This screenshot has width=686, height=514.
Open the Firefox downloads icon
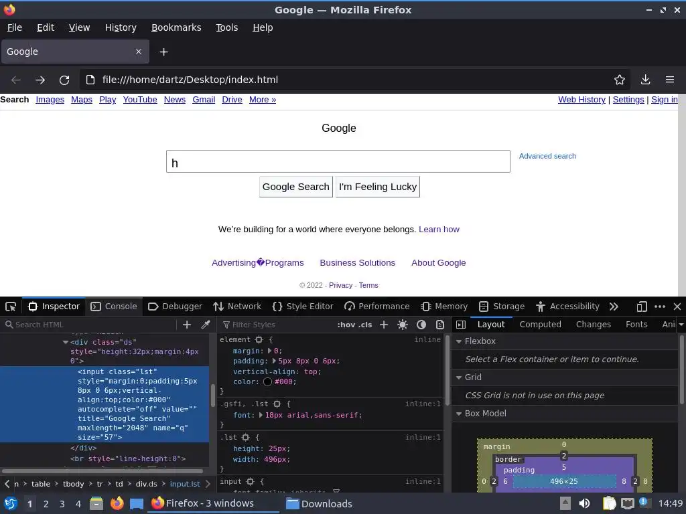click(645, 80)
